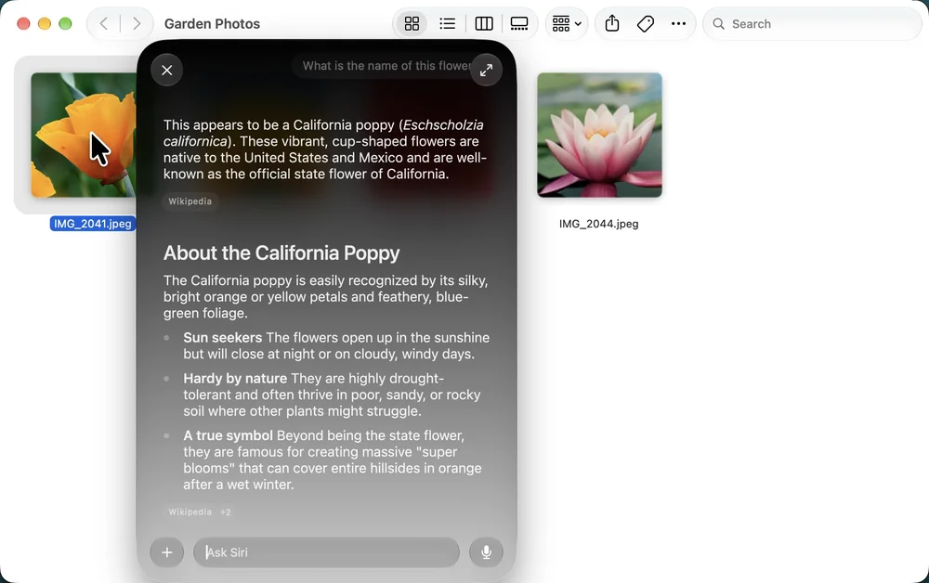Click the 'A true symbol' bullet text
The image size is (929, 583).
[229, 435]
